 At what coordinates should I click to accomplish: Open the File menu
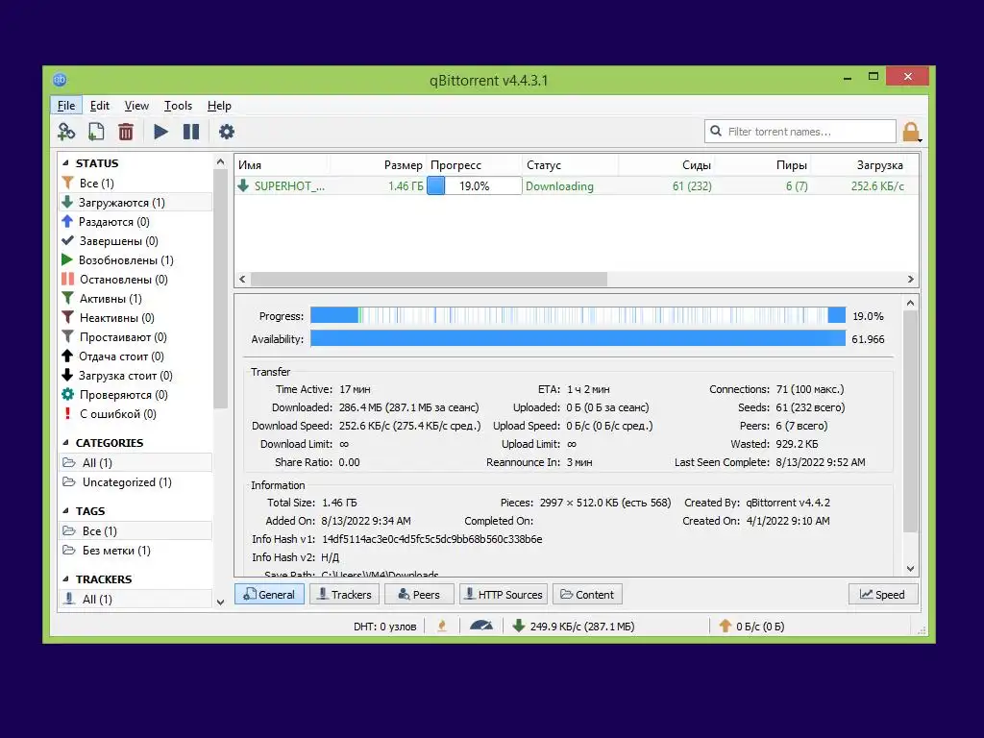(x=66, y=106)
